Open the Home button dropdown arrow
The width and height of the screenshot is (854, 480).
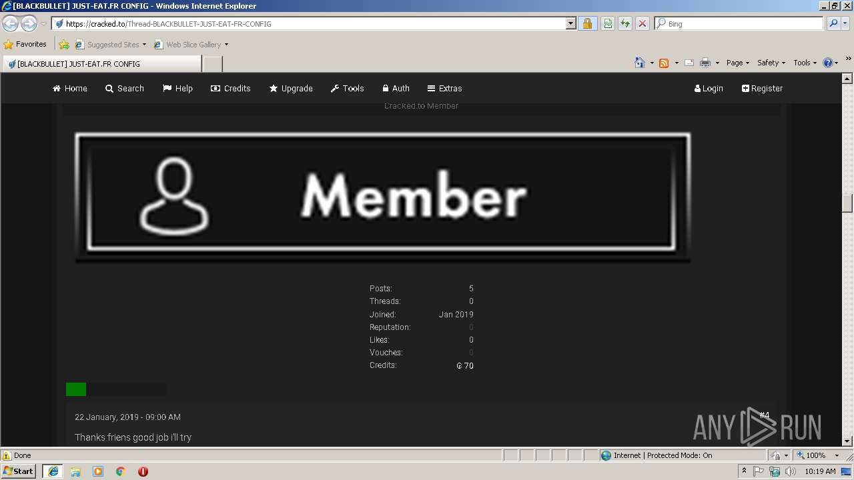click(x=651, y=63)
